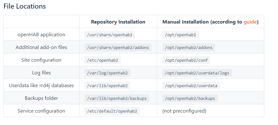Select the Manual Installation column header text
Viewport: 278px width, 125px height.
coord(210,22)
